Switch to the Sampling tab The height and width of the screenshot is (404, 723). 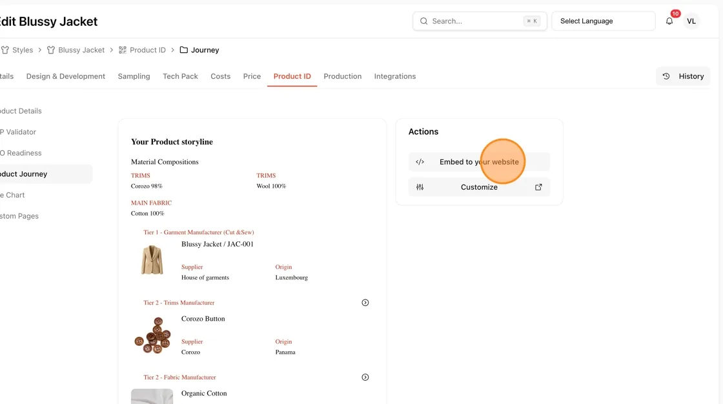pos(134,77)
